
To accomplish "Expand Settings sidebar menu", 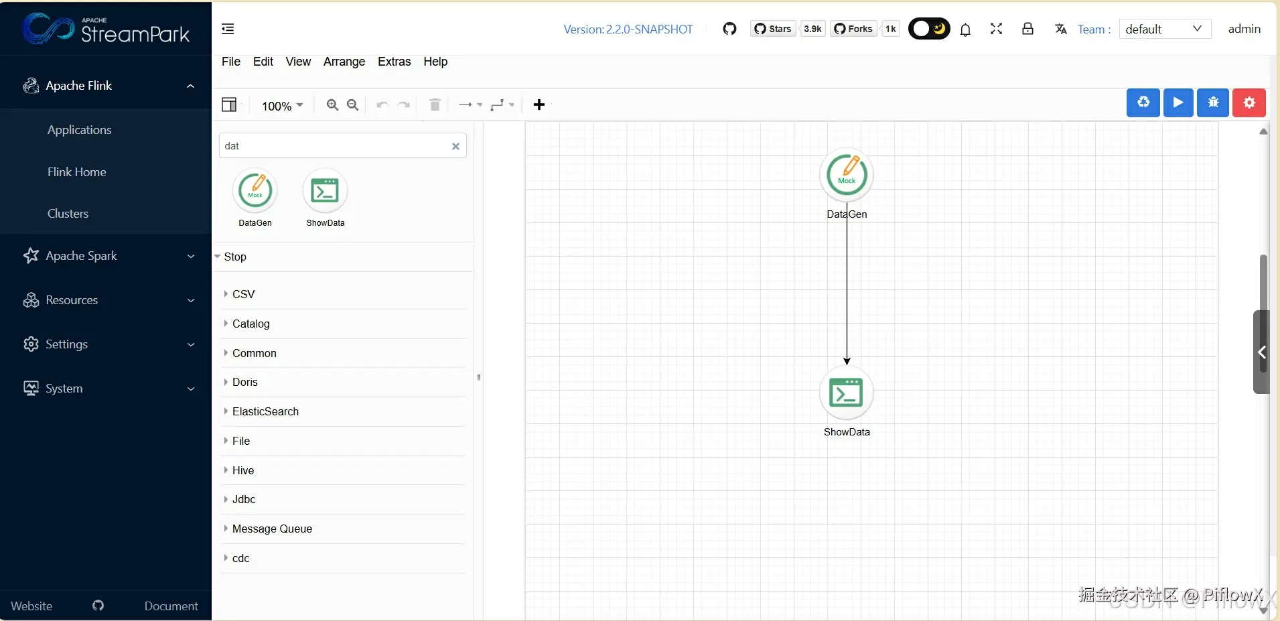I will pos(106,344).
